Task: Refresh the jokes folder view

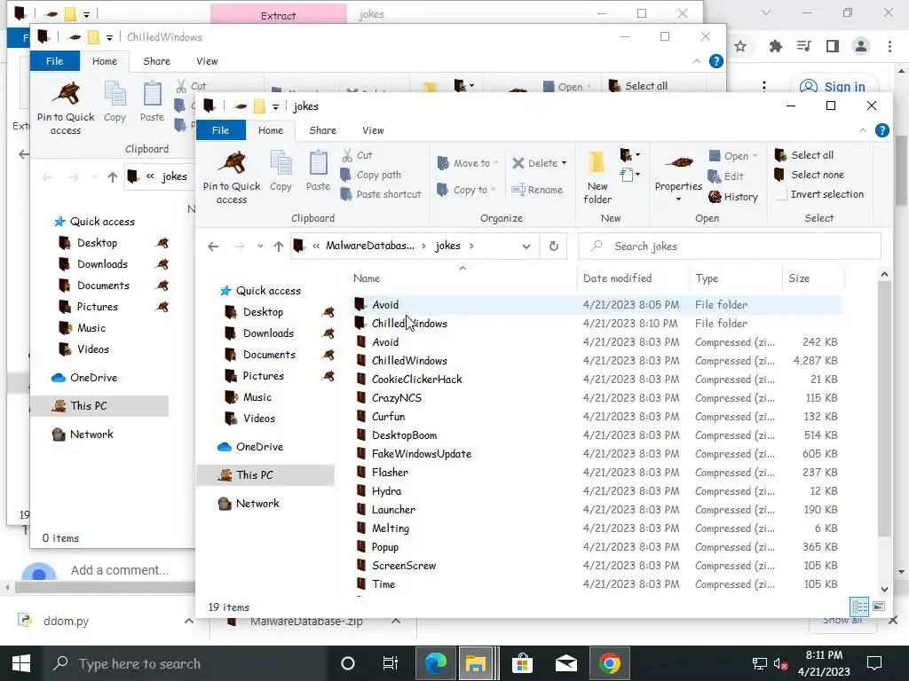Action: pos(554,247)
